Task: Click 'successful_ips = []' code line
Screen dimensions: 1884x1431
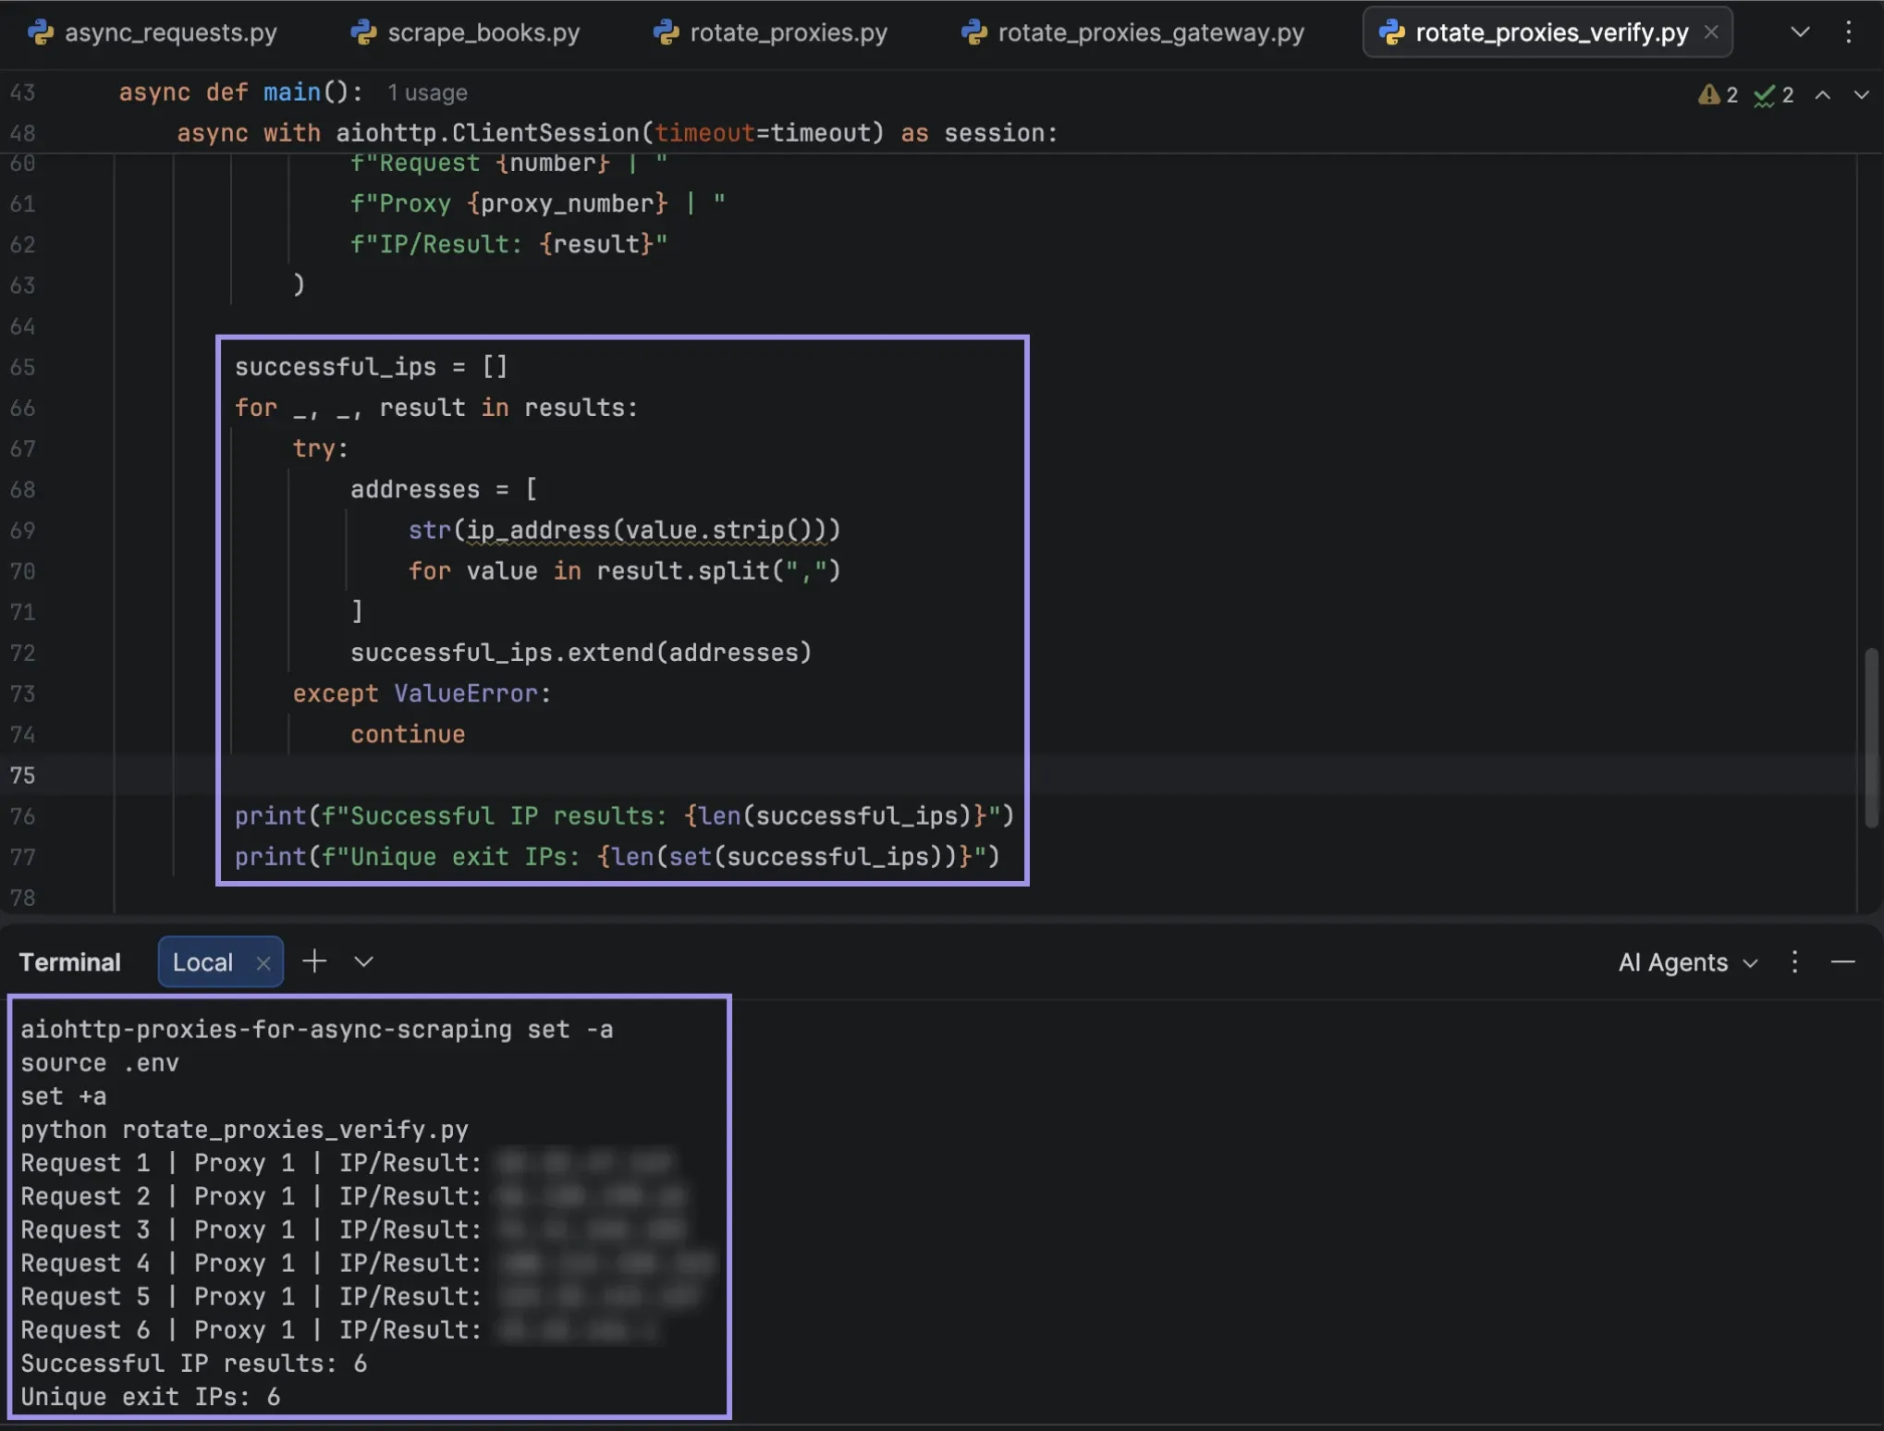Action: coord(371,366)
